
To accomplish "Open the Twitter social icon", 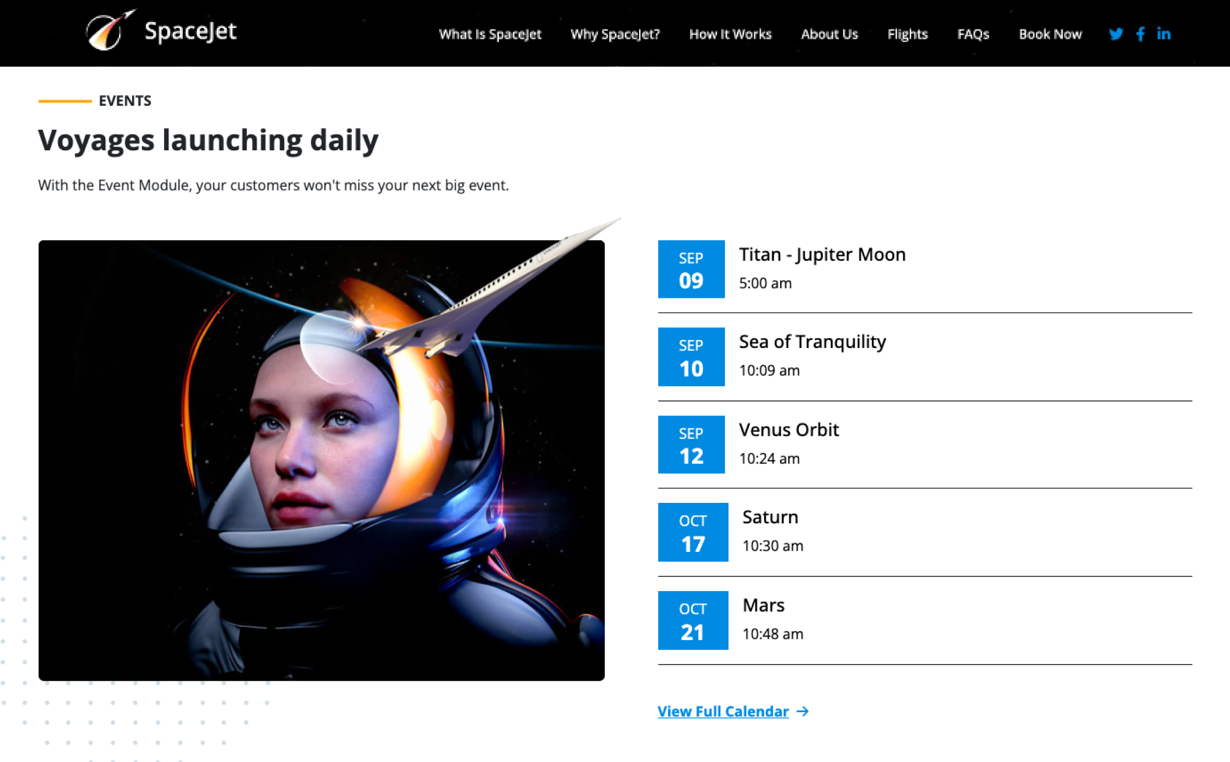I will (1116, 34).
